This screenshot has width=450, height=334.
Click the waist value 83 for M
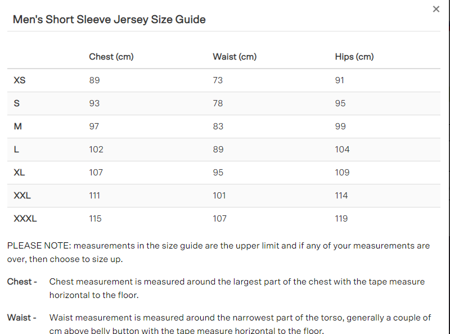(218, 127)
